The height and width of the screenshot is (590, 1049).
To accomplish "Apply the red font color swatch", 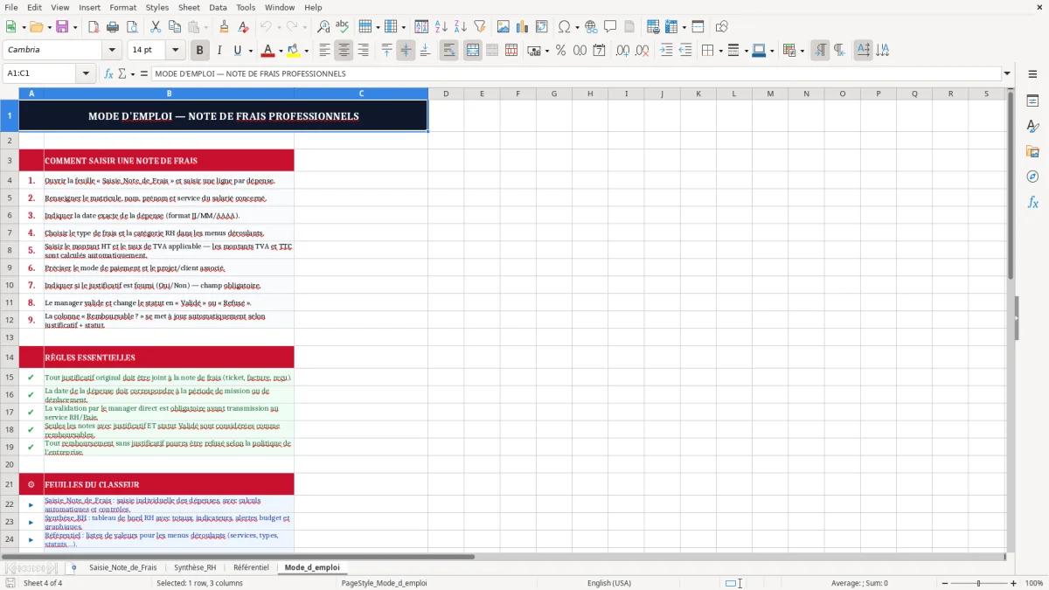I will click(268, 51).
